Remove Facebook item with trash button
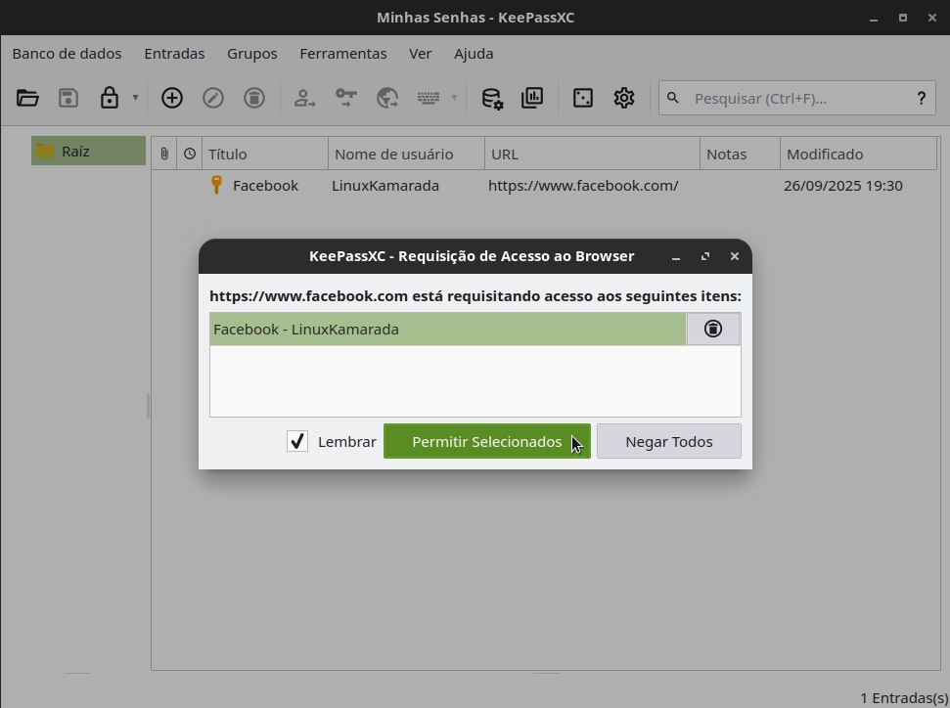The width and height of the screenshot is (950, 708). (x=713, y=329)
